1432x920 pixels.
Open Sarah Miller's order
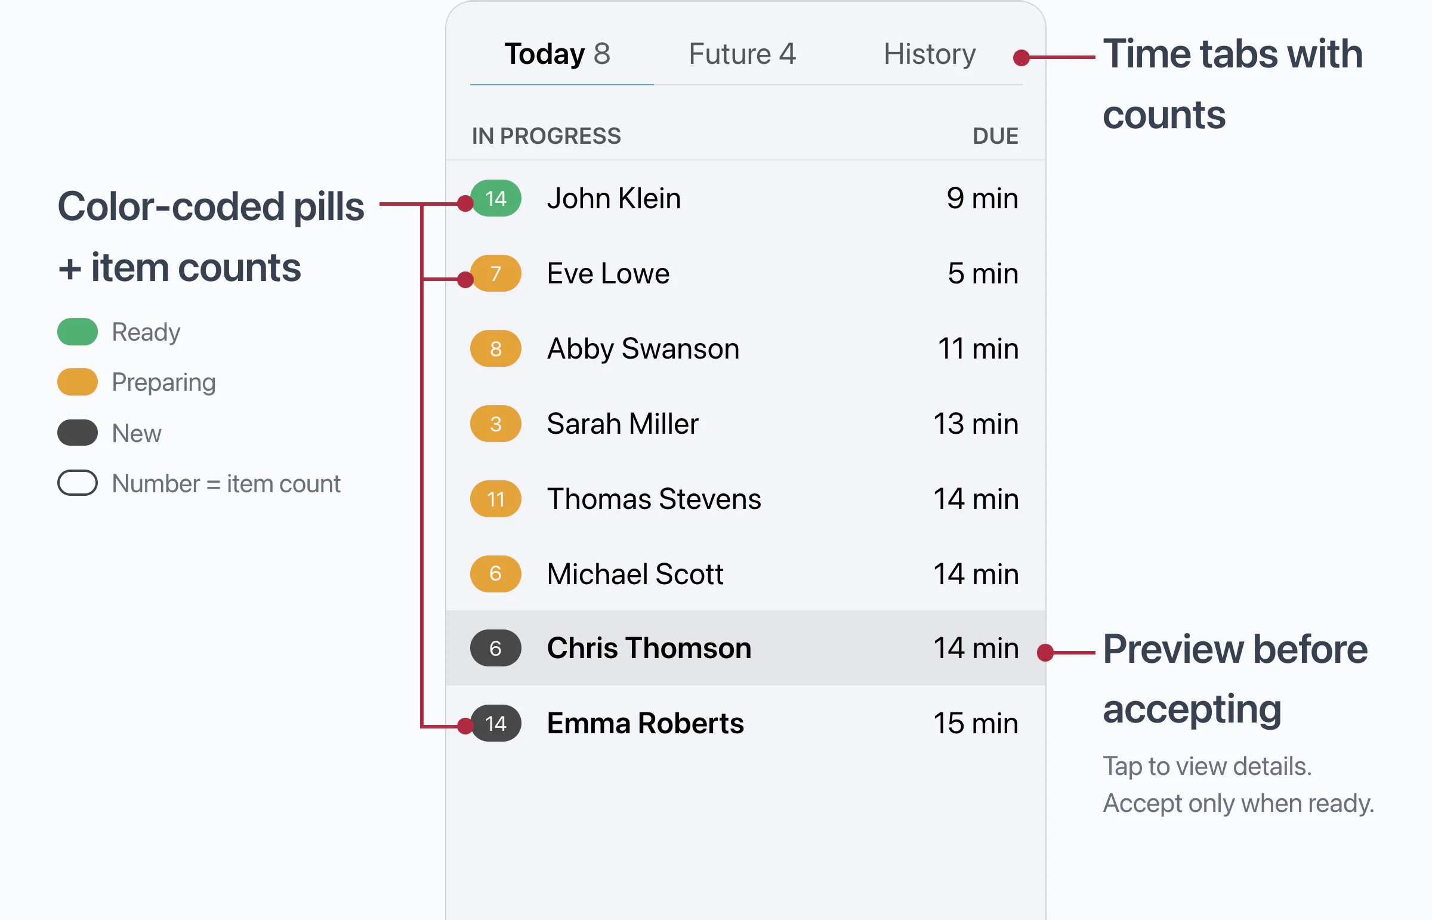tap(746, 424)
